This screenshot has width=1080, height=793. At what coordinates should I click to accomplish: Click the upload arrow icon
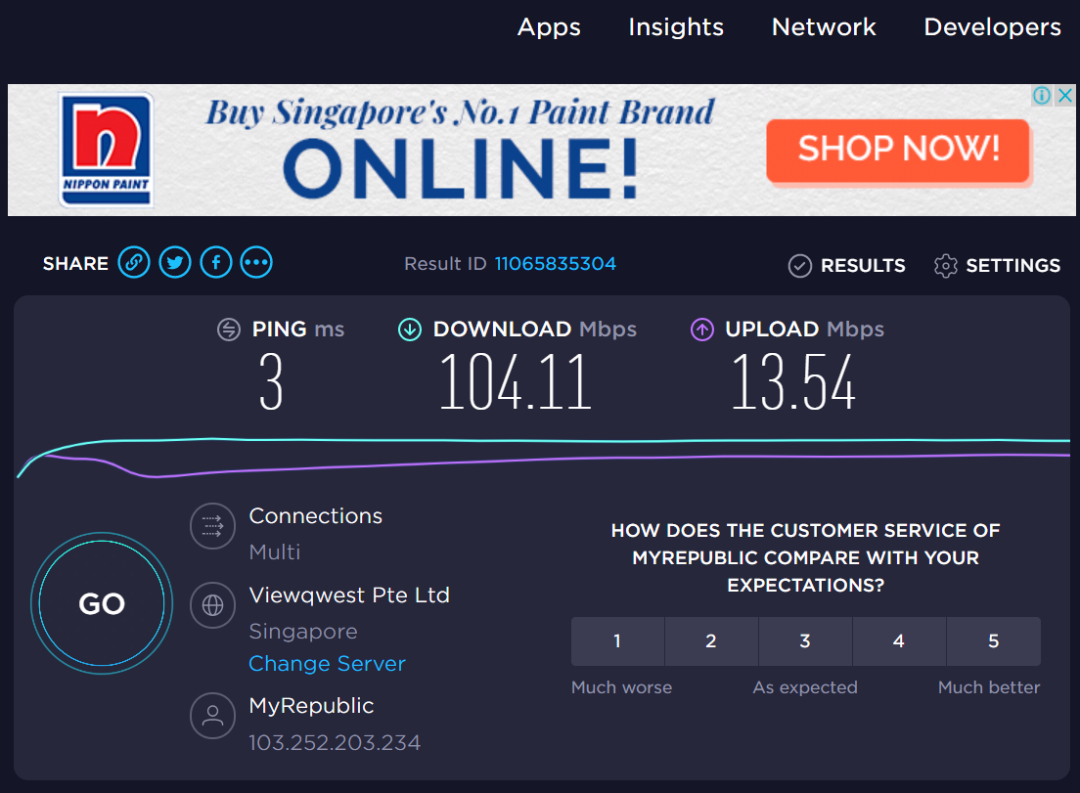(x=701, y=330)
